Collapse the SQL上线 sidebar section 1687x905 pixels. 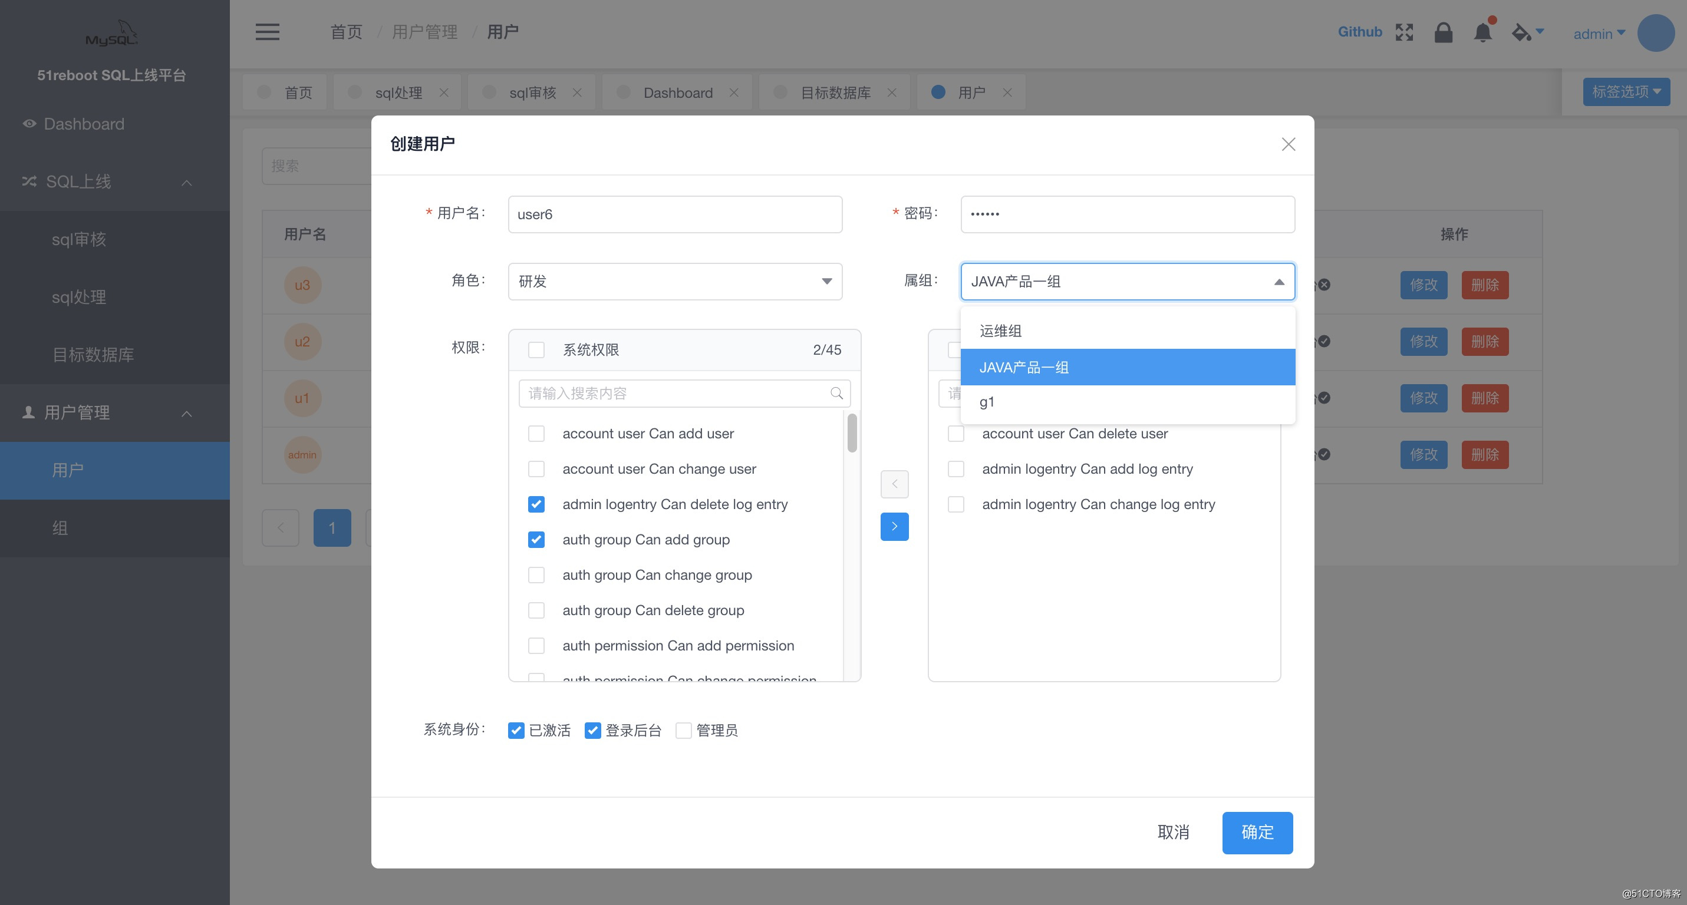click(x=114, y=182)
